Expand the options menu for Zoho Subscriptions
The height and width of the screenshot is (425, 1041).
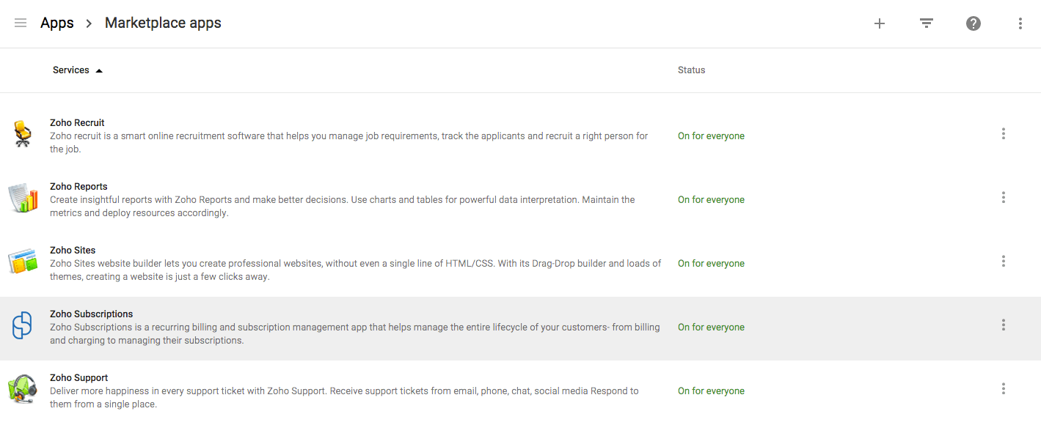tap(1003, 325)
